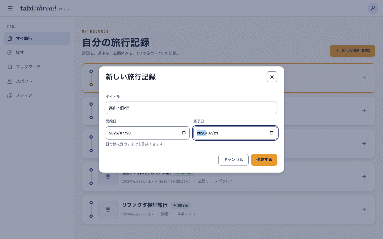Click the 新しい旅行記録 button behind dialog
Viewport: 383px width, 239px height.
tap(352, 51)
